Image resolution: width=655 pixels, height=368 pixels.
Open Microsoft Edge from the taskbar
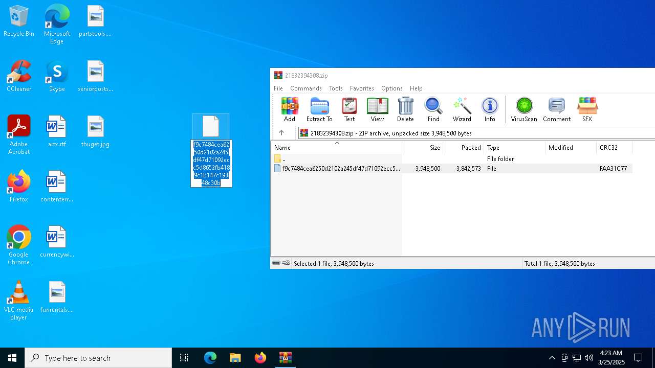pos(210,358)
